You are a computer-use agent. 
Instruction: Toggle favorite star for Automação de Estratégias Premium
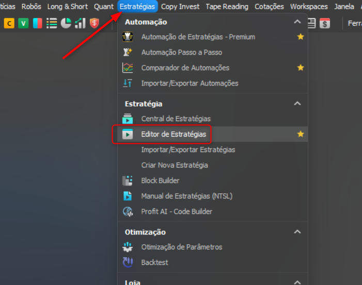[301, 37]
